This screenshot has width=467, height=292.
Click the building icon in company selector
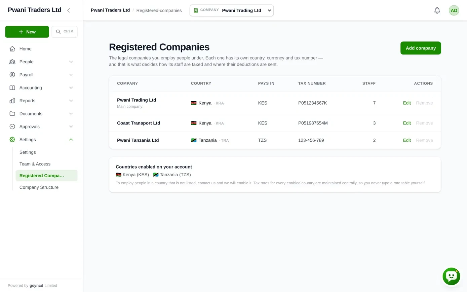[x=196, y=10]
